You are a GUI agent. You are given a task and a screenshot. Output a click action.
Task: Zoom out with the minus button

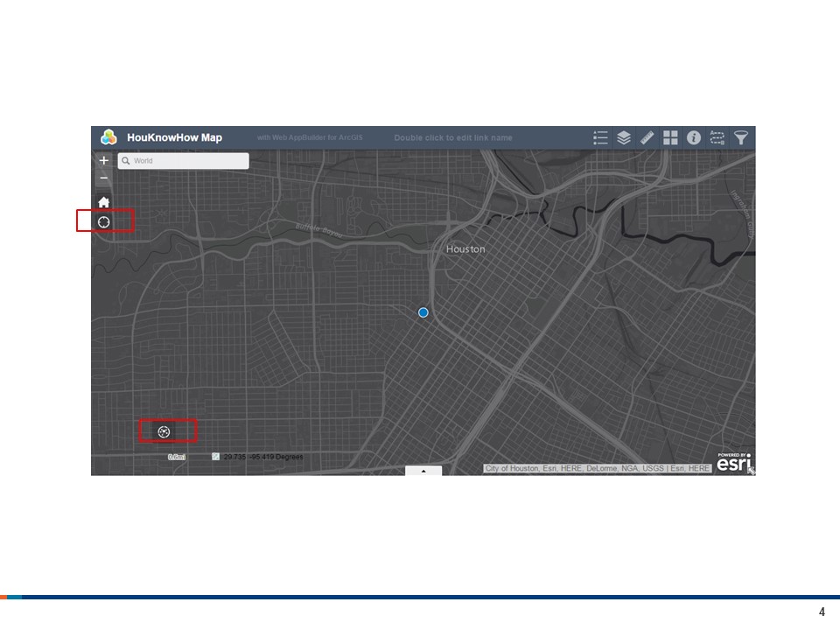point(104,178)
